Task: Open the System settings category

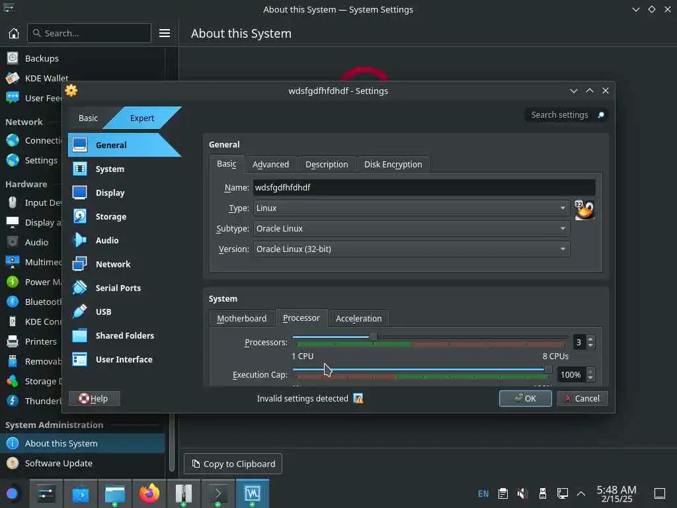Action: (124, 169)
